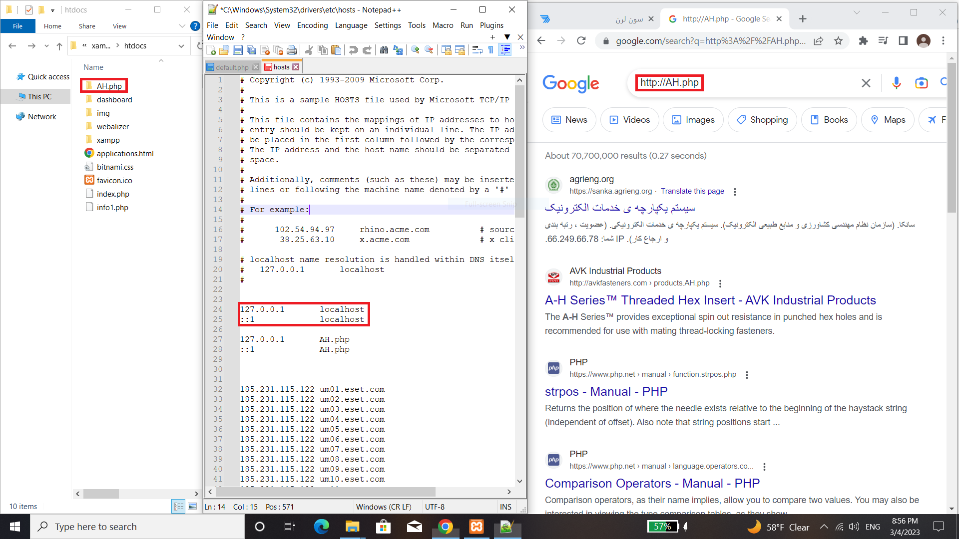
Task: Open Quick Access Toolbar customize dropdown
Action: coord(52,10)
